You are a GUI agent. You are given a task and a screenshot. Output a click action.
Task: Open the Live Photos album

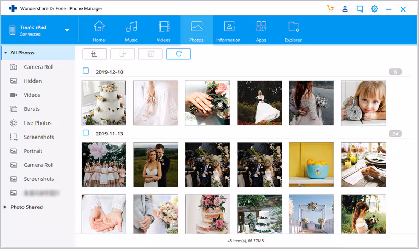click(38, 123)
